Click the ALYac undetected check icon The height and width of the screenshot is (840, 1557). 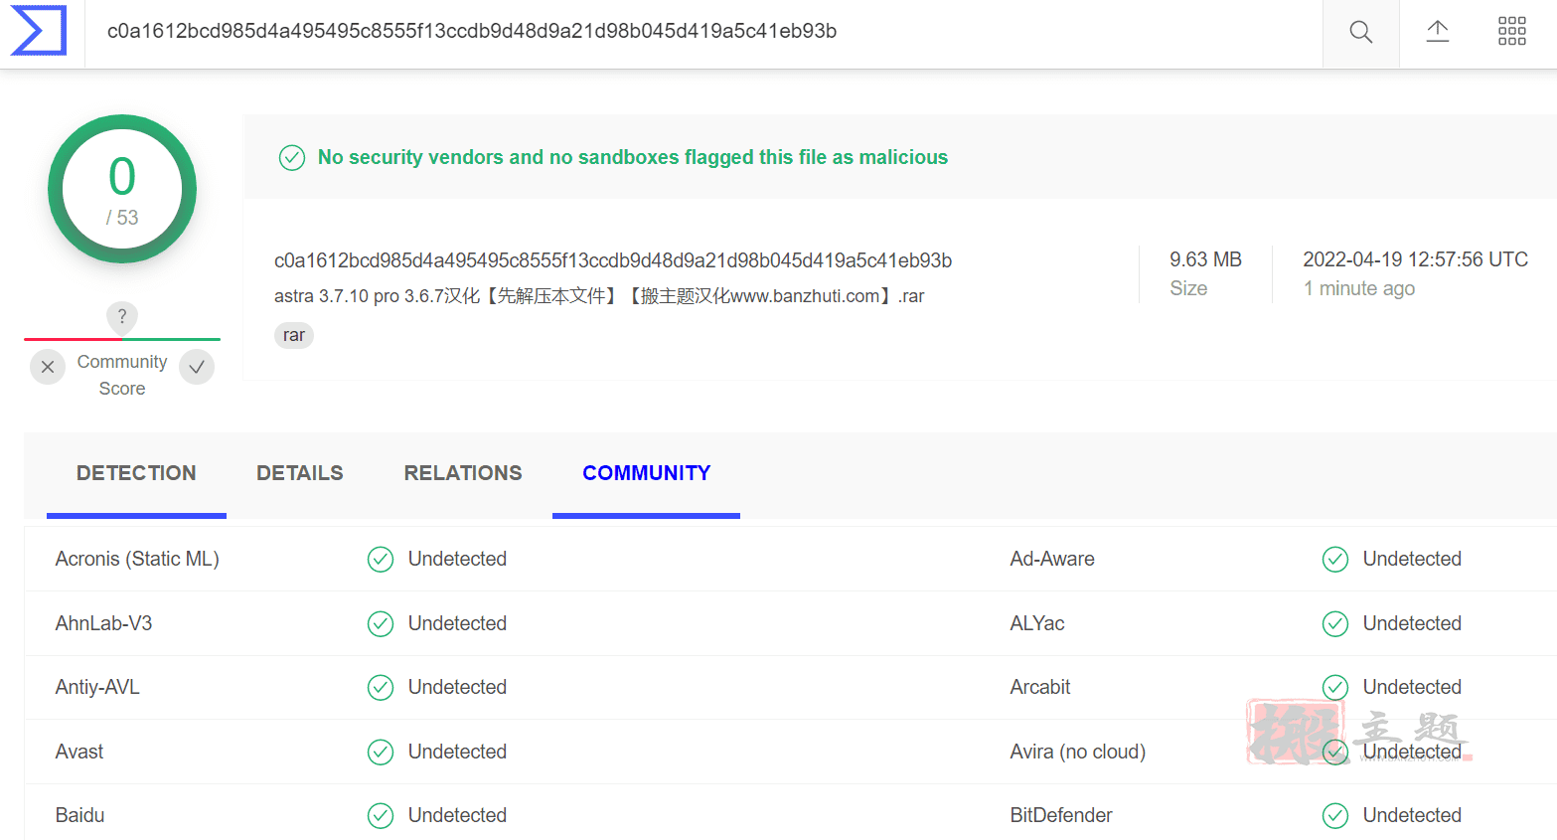pos(1335,623)
